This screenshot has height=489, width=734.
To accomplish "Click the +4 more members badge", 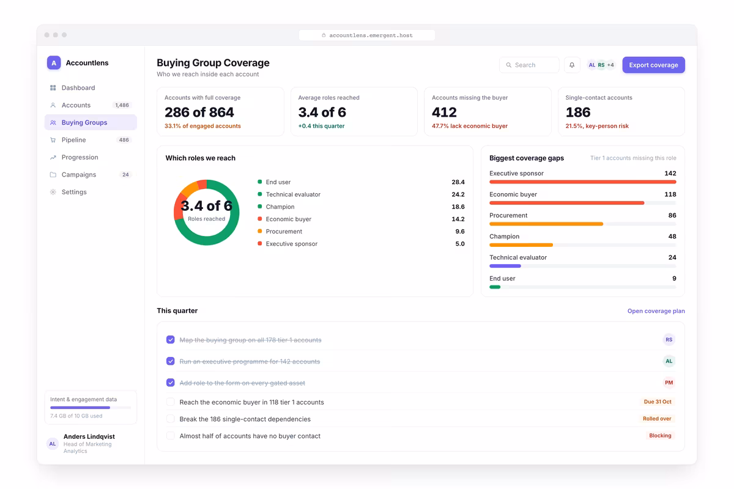I will 610,65.
